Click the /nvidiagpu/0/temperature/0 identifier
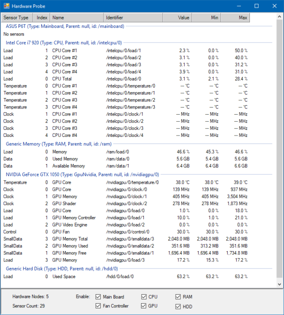The width and height of the screenshot is (284, 315). pyautogui.click(x=132, y=182)
